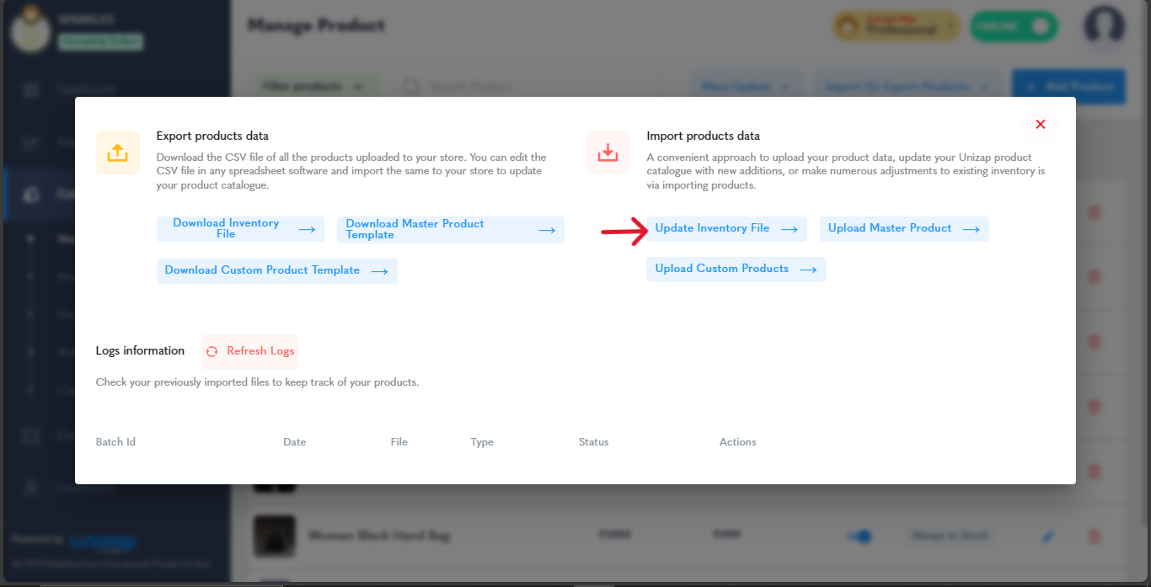1151x587 pixels.
Task: Click Upload Master Product button
Action: (904, 229)
